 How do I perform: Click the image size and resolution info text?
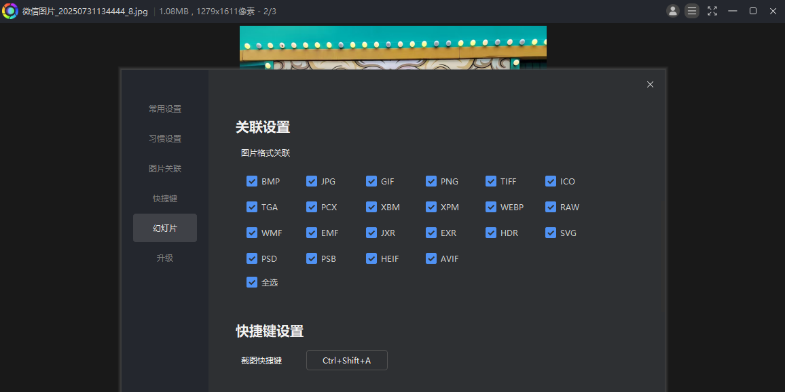point(218,11)
